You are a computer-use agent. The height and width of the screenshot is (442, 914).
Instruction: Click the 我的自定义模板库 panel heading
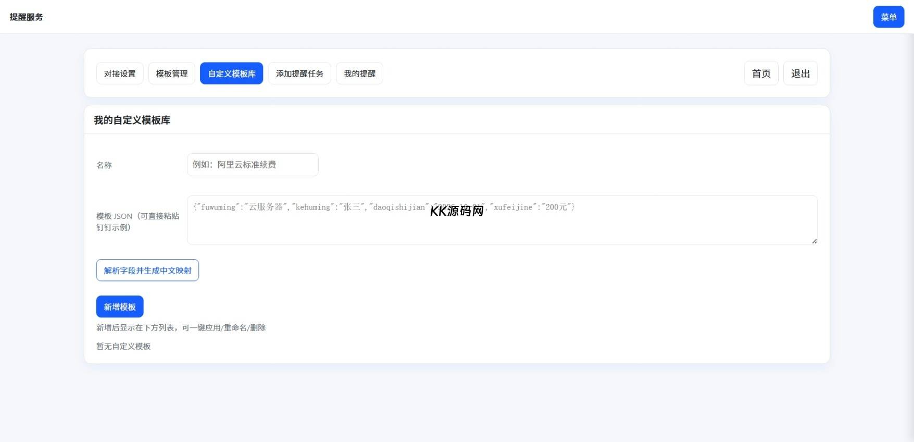coord(132,120)
